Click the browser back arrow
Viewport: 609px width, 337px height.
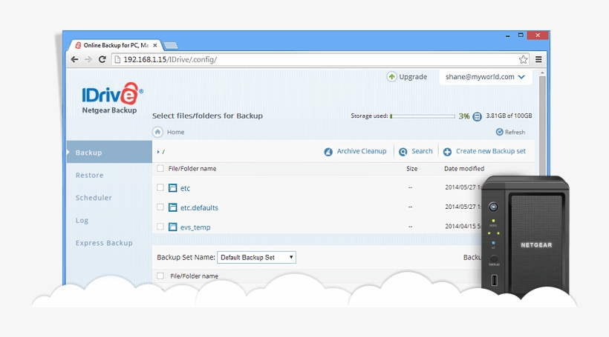74,59
